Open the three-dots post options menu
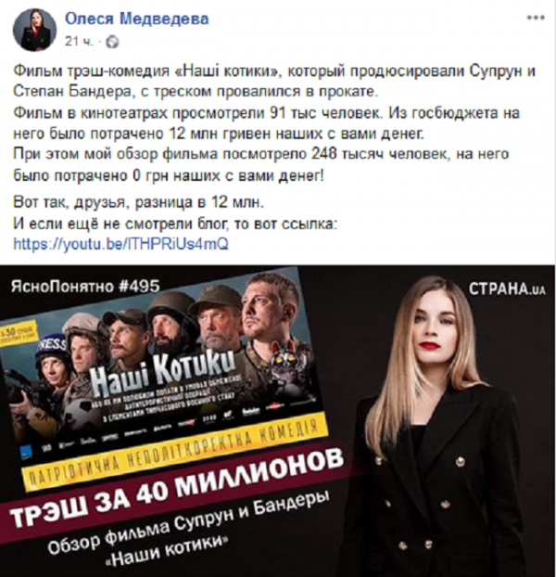 [536, 18]
